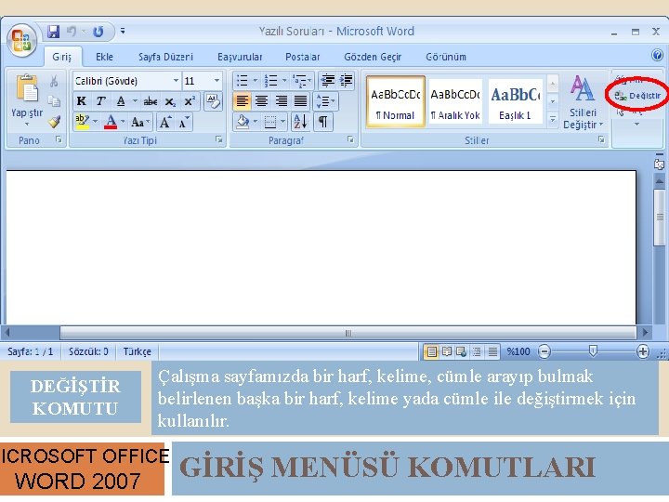This screenshot has height=502, width=669.
Task: Click the multilevel list icon
Action: click(299, 81)
